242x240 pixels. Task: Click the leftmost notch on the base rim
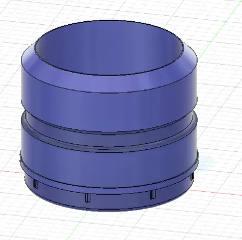(x=35, y=184)
